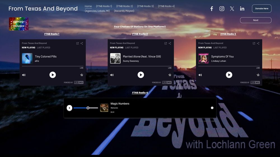280x157 pixels.
Task: Follow the FTNB Radio 4 heading link
Action: coord(140,93)
